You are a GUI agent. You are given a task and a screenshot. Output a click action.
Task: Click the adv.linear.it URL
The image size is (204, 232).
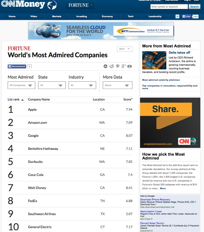(x=146, y=219)
